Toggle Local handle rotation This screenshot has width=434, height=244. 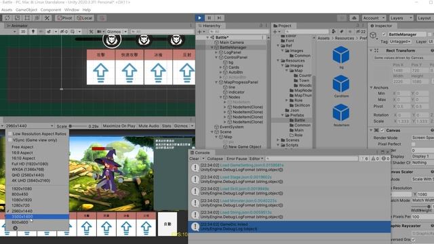[x=84, y=18]
